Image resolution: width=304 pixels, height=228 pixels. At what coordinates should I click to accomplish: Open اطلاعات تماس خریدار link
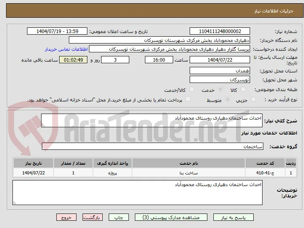[x=66, y=49]
